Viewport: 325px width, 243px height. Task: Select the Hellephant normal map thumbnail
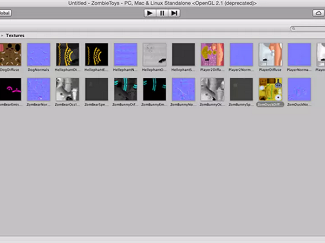126,55
